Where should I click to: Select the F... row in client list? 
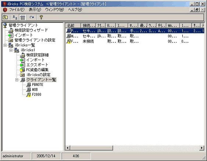pos(135,41)
